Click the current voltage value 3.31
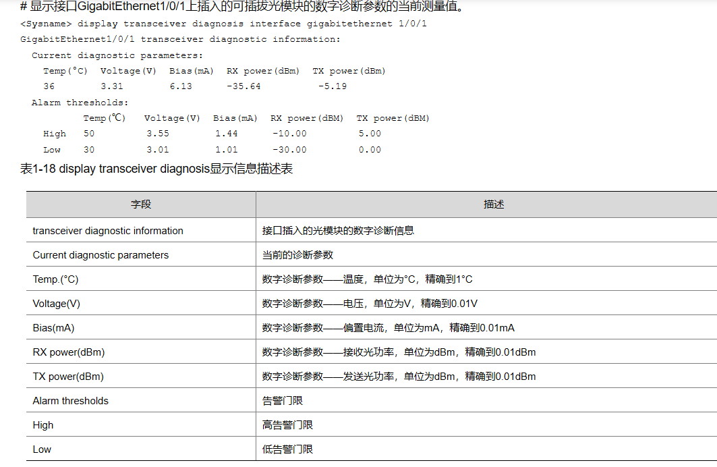 pos(112,86)
